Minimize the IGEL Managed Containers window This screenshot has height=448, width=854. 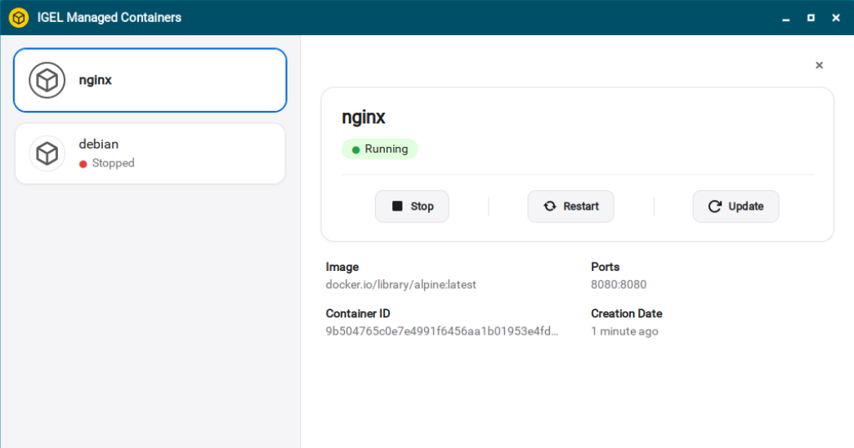click(x=786, y=18)
